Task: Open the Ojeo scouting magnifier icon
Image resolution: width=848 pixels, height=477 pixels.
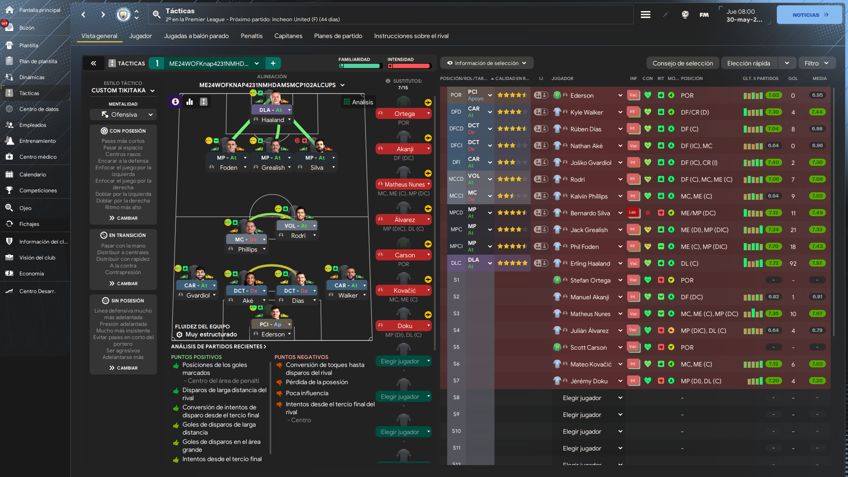Action: 9,208
